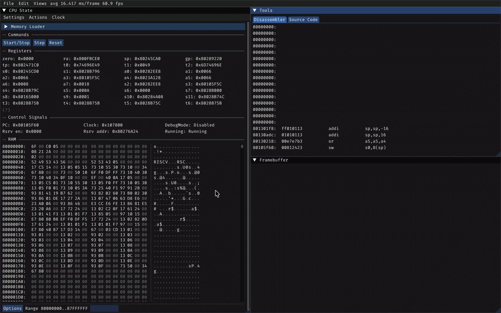
Task: Open the File menu
Action: [x=8, y=4]
